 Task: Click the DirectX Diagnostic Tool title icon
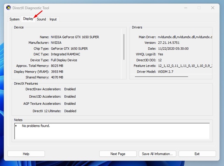coord(8,8)
